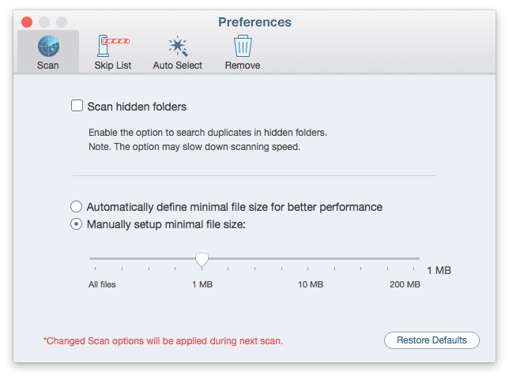
Task: Set slider to the All files tick
Action: pos(95,268)
